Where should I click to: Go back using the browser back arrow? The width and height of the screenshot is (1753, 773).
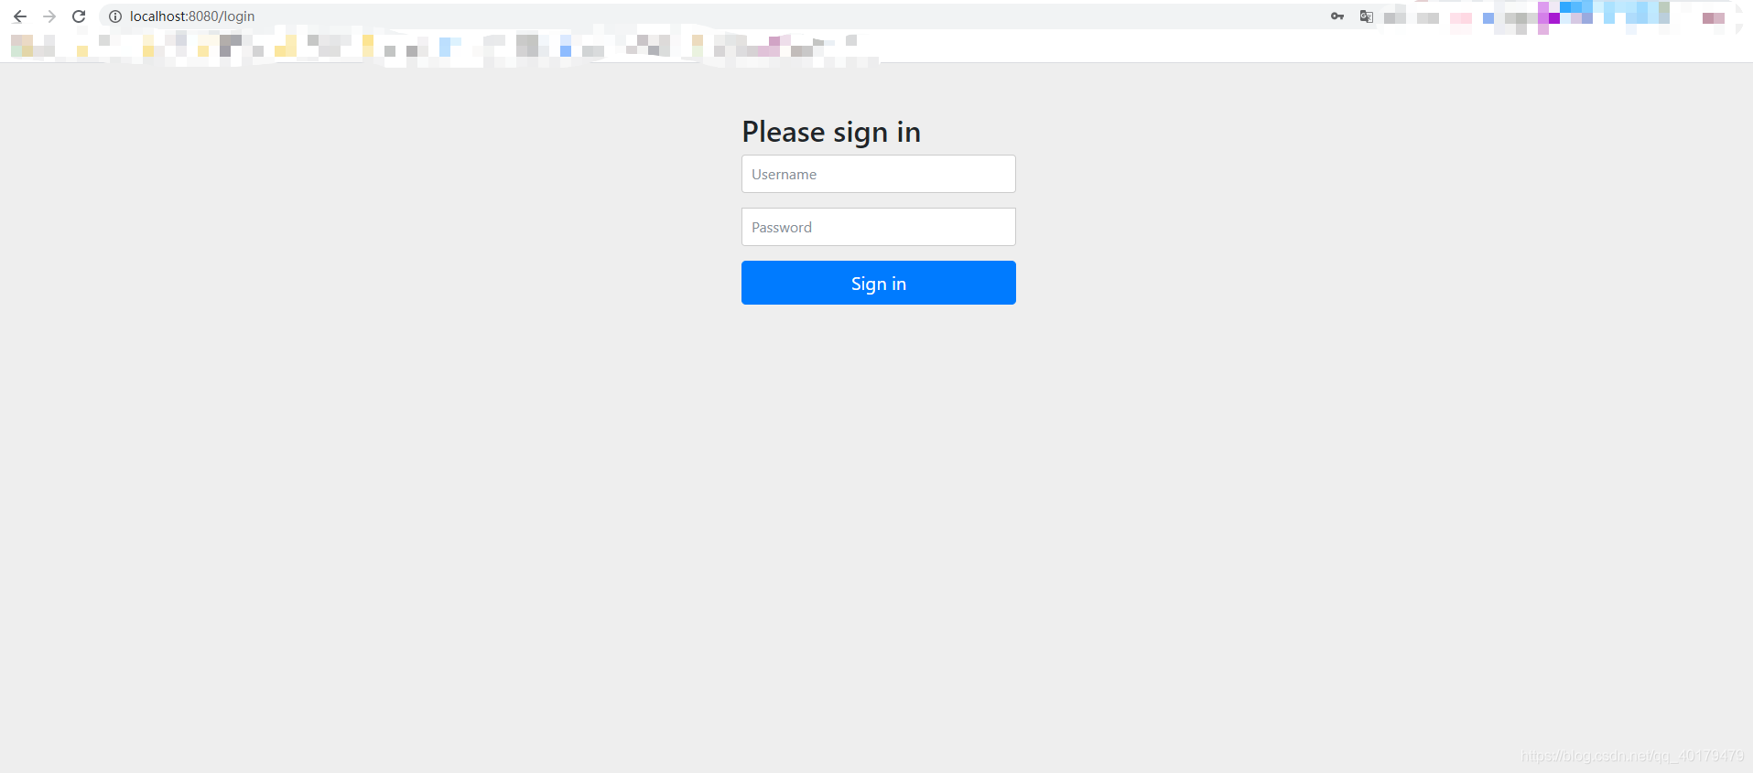[x=20, y=16]
